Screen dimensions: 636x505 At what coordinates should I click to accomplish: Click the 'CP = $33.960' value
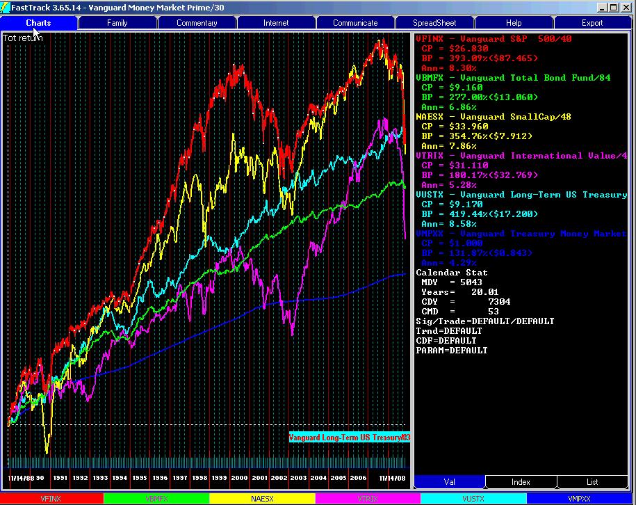pos(455,127)
